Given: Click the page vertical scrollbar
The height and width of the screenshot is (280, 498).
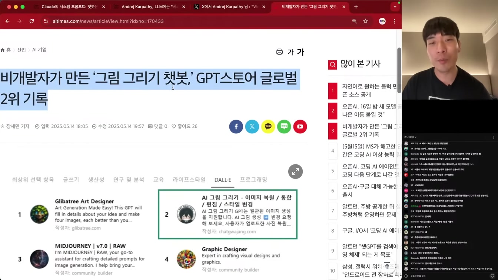Looking at the screenshot, I should pyautogui.click(x=399, y=70).
